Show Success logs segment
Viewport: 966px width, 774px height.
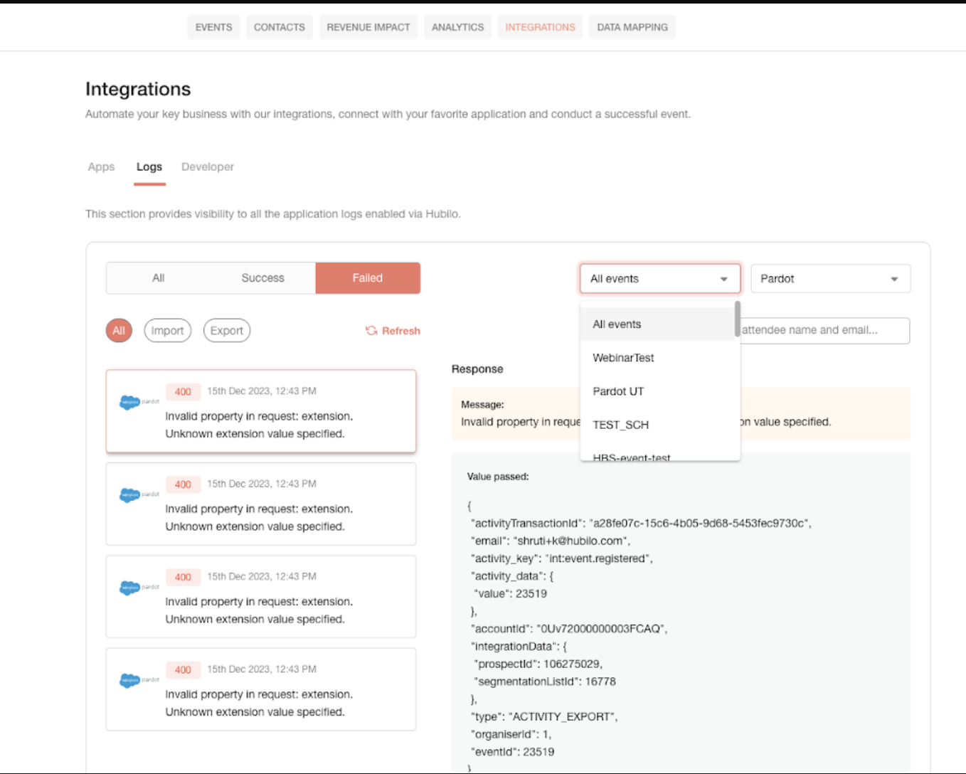tap(262, 278)
